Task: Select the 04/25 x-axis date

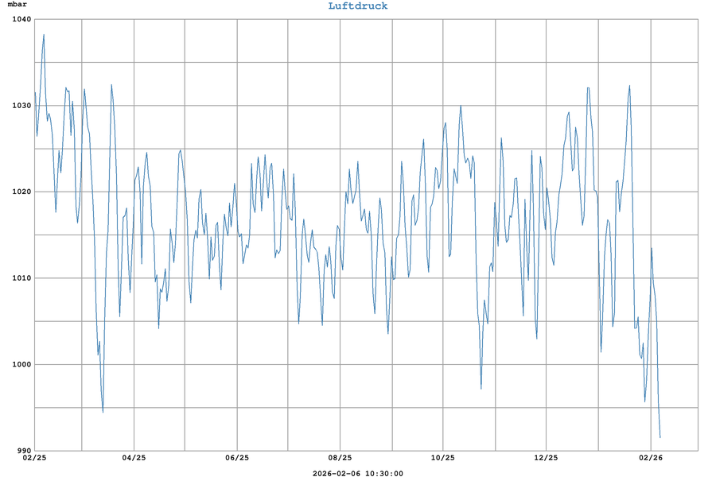Action: click(134, 458)
